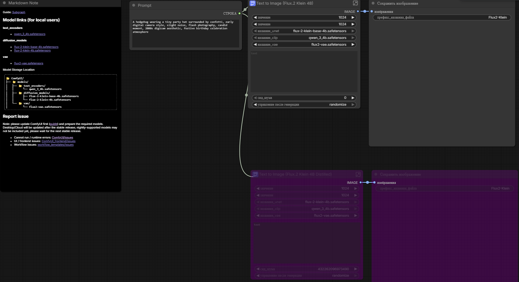This screenshot has width=519, height=282.
Task: Open управление после генерации dropdown in Klein 4B node
Action: (x=304, y=105)
